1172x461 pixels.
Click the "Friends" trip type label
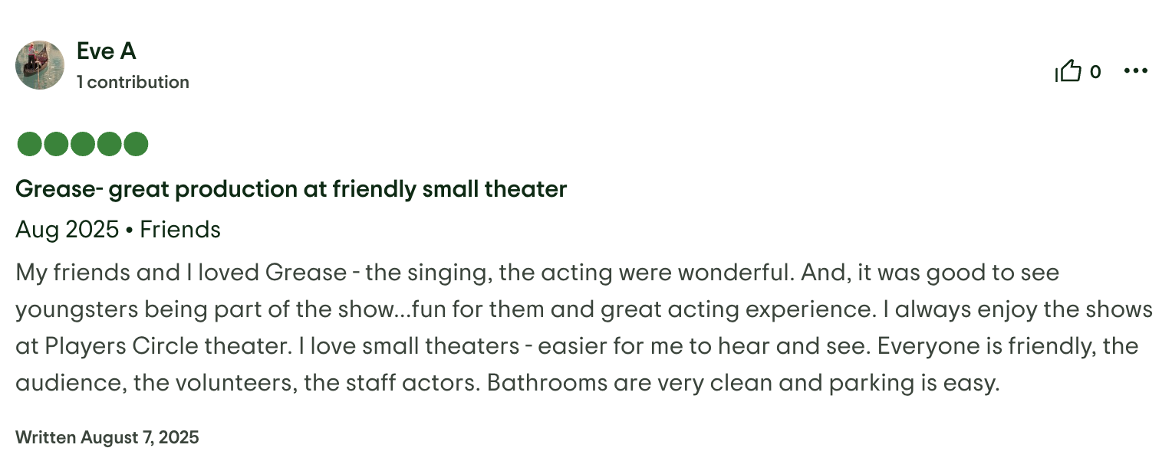point(180,230)
